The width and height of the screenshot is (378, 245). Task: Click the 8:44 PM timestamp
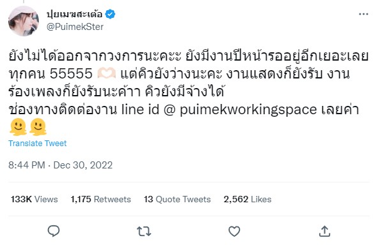[x=27, y=165]
